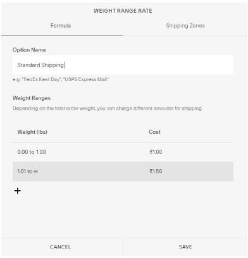The width and height of the screenshot is (248, 258).
Task: Edit the ₹1.00 cost value
Action: (x=156, y=152)
